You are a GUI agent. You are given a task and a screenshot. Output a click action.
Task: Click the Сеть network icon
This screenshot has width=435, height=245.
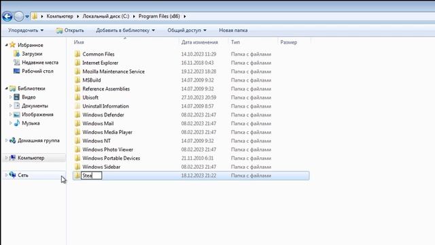point(12,175)
